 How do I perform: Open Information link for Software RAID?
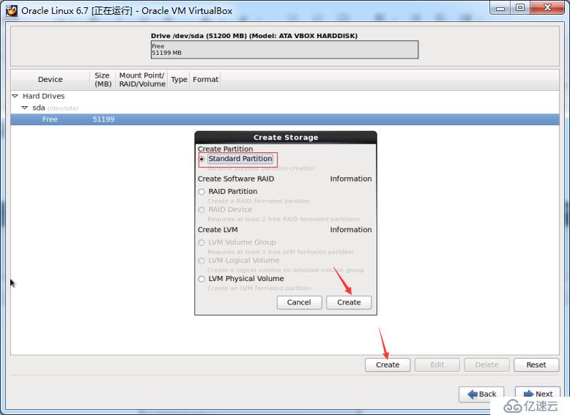[x=351, y=179]
